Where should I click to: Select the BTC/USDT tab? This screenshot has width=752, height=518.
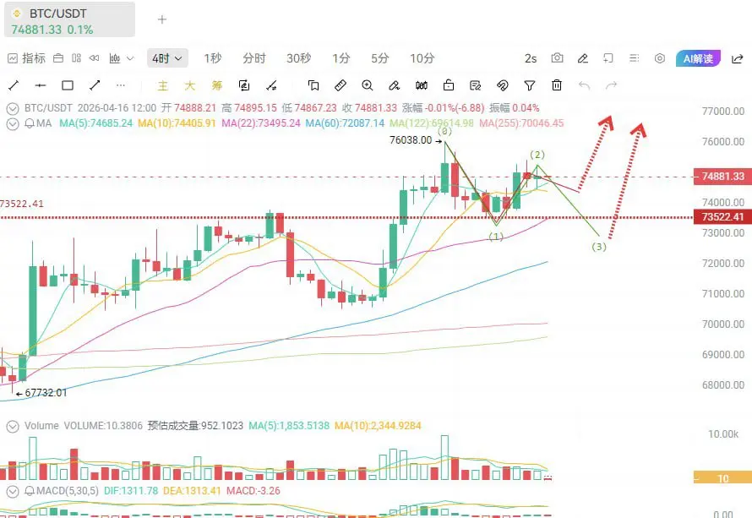tap(69, 19)
